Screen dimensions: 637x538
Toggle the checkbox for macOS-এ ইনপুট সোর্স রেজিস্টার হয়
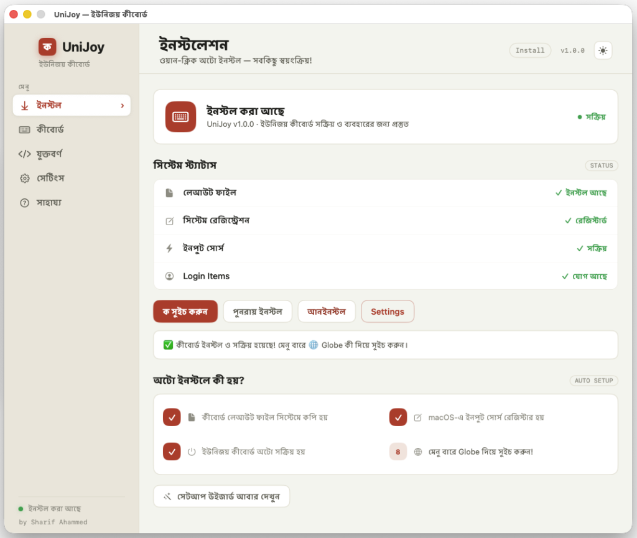398,417
